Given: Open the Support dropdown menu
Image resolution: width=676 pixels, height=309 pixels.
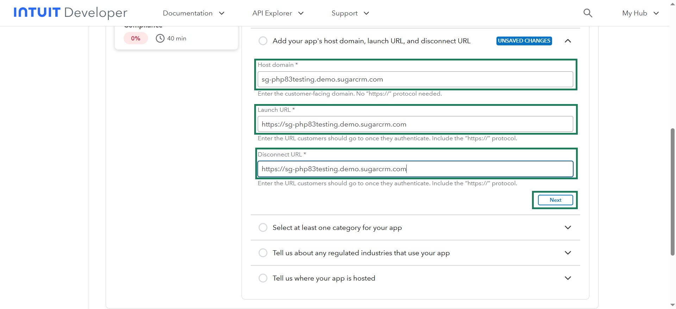Looking at the screenshot, I should pos(350,13).
